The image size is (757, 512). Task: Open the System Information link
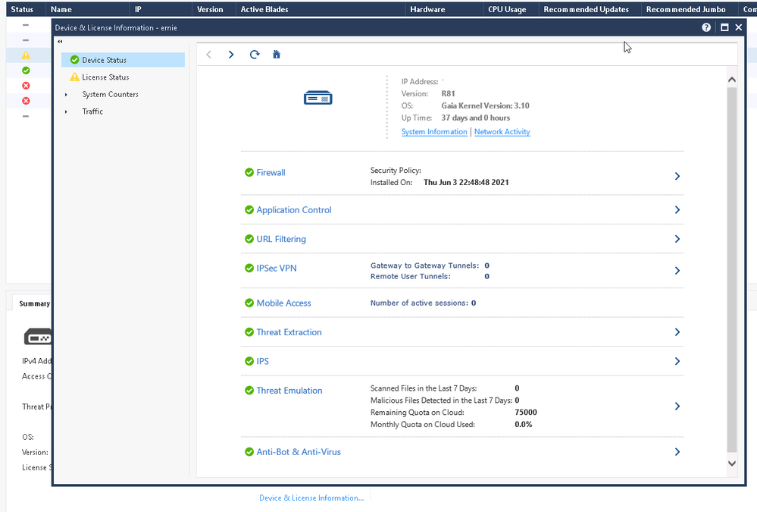click(434, 131)
